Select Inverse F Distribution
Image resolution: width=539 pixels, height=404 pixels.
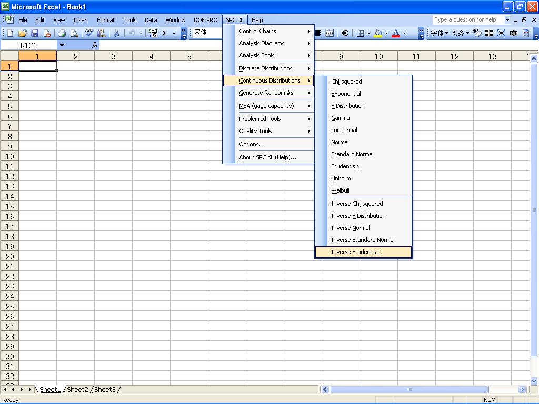(363, 216)
